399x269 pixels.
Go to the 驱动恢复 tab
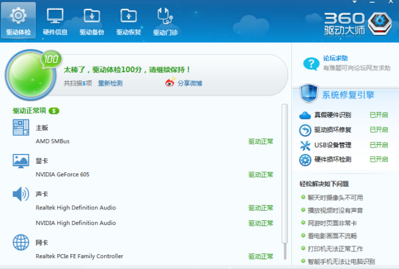pyautogui.click(x=128, y=21)
